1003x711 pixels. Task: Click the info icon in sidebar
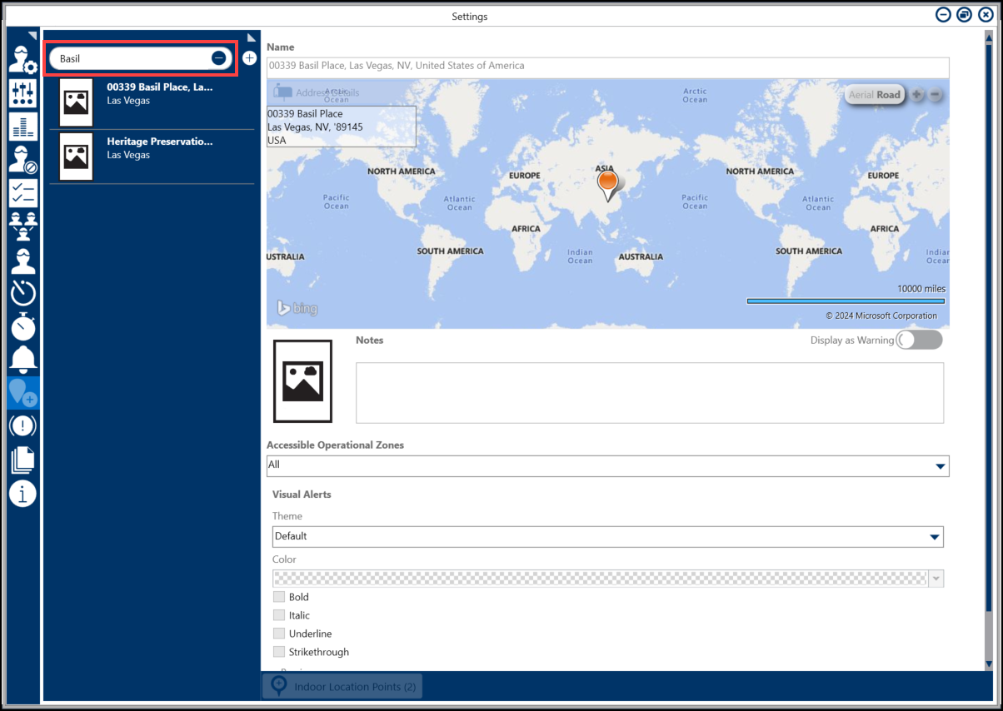(x=22, y=493)
